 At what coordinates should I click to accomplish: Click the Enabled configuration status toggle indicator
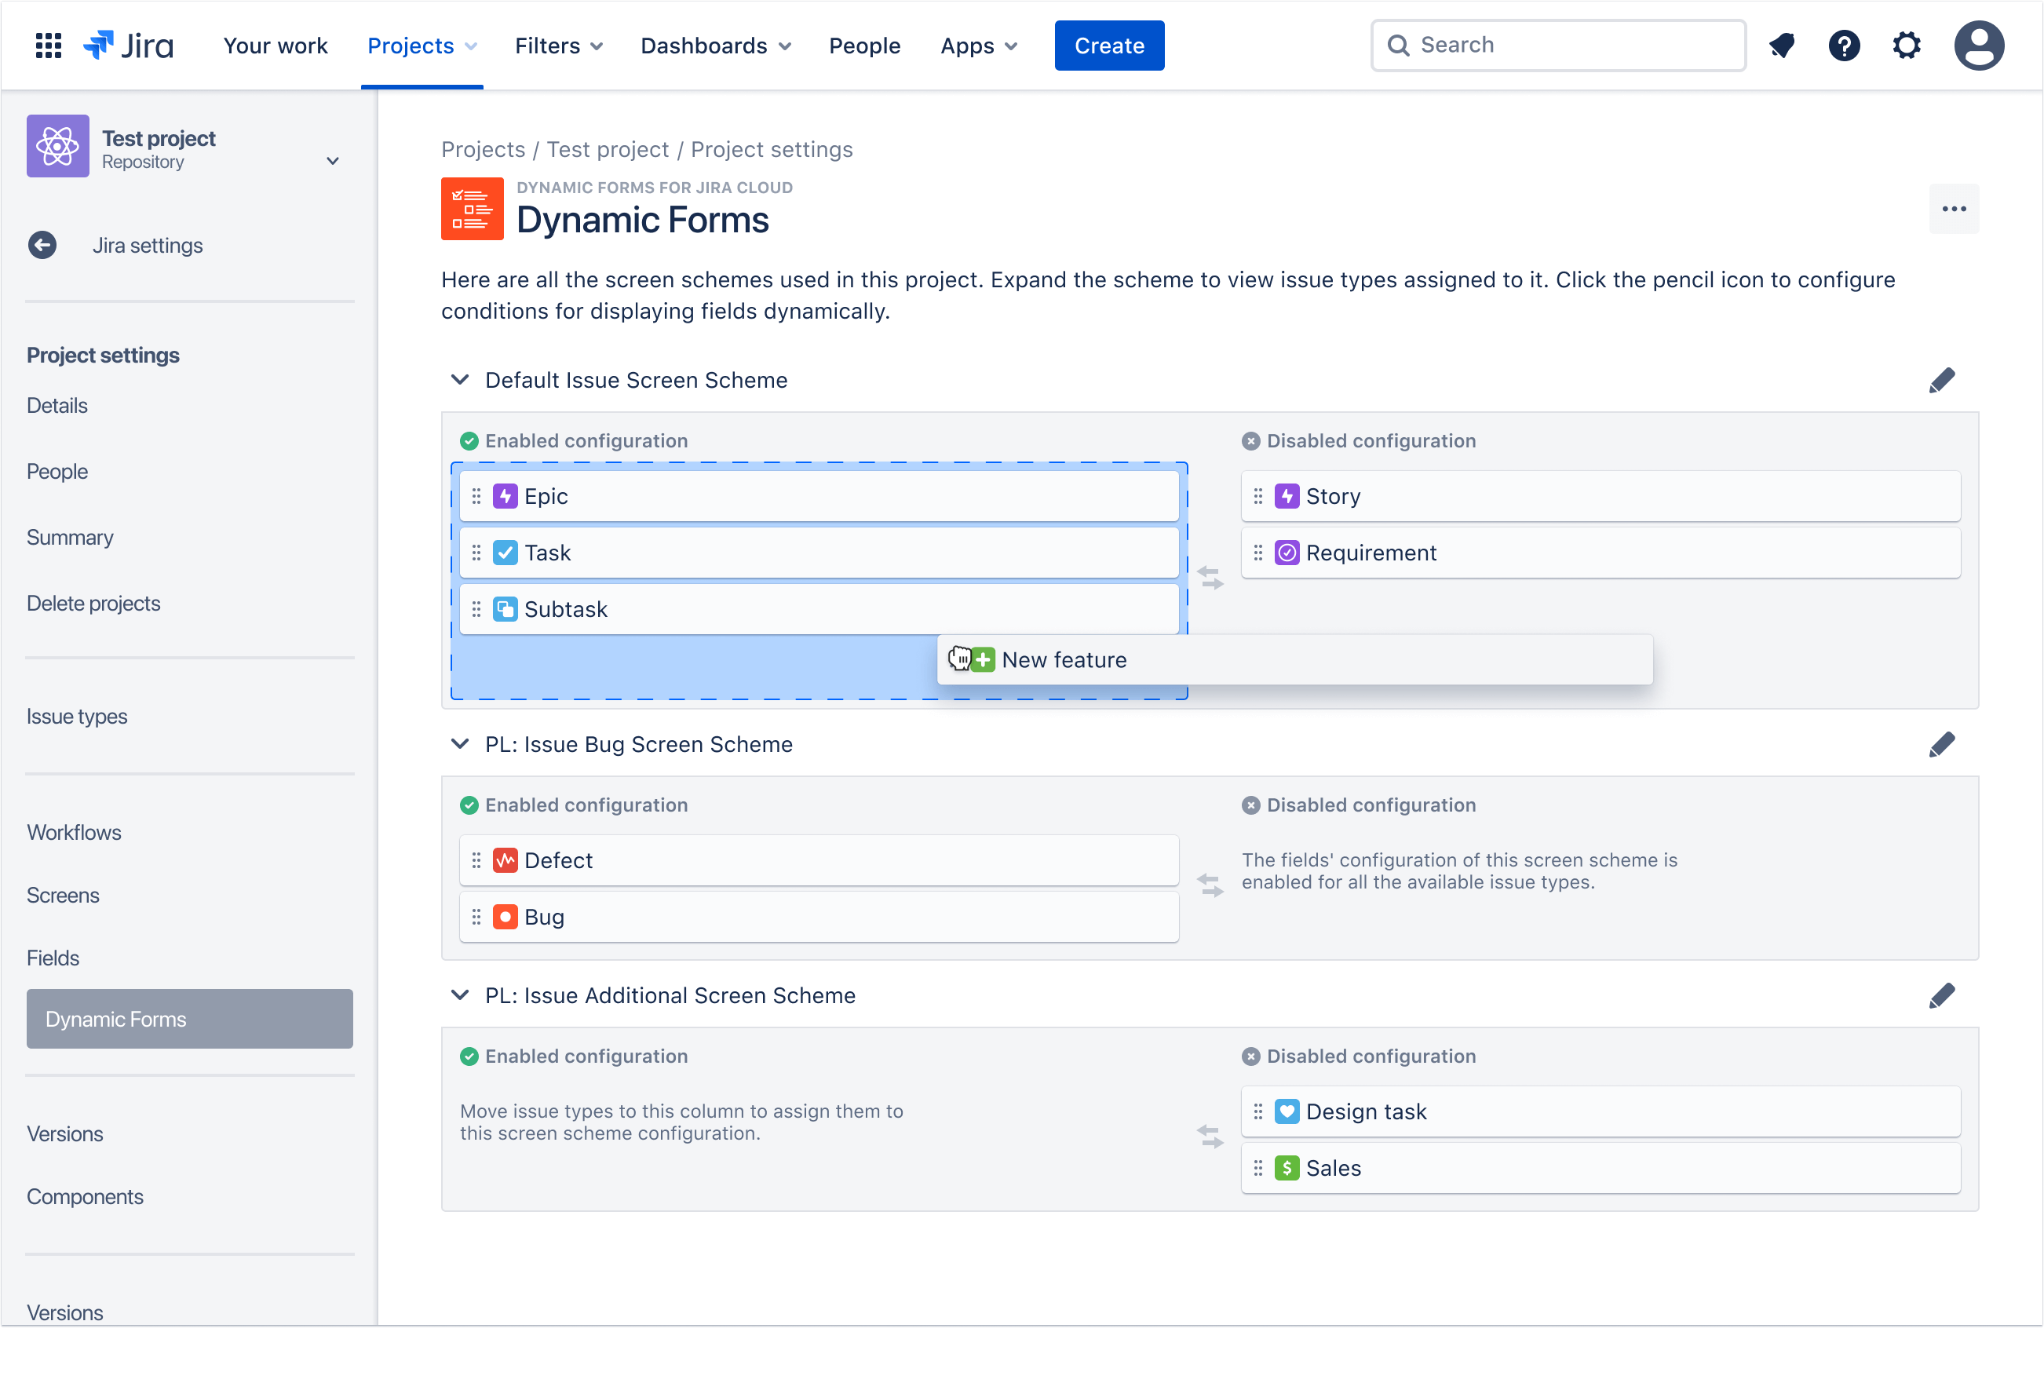coord(469,440)
